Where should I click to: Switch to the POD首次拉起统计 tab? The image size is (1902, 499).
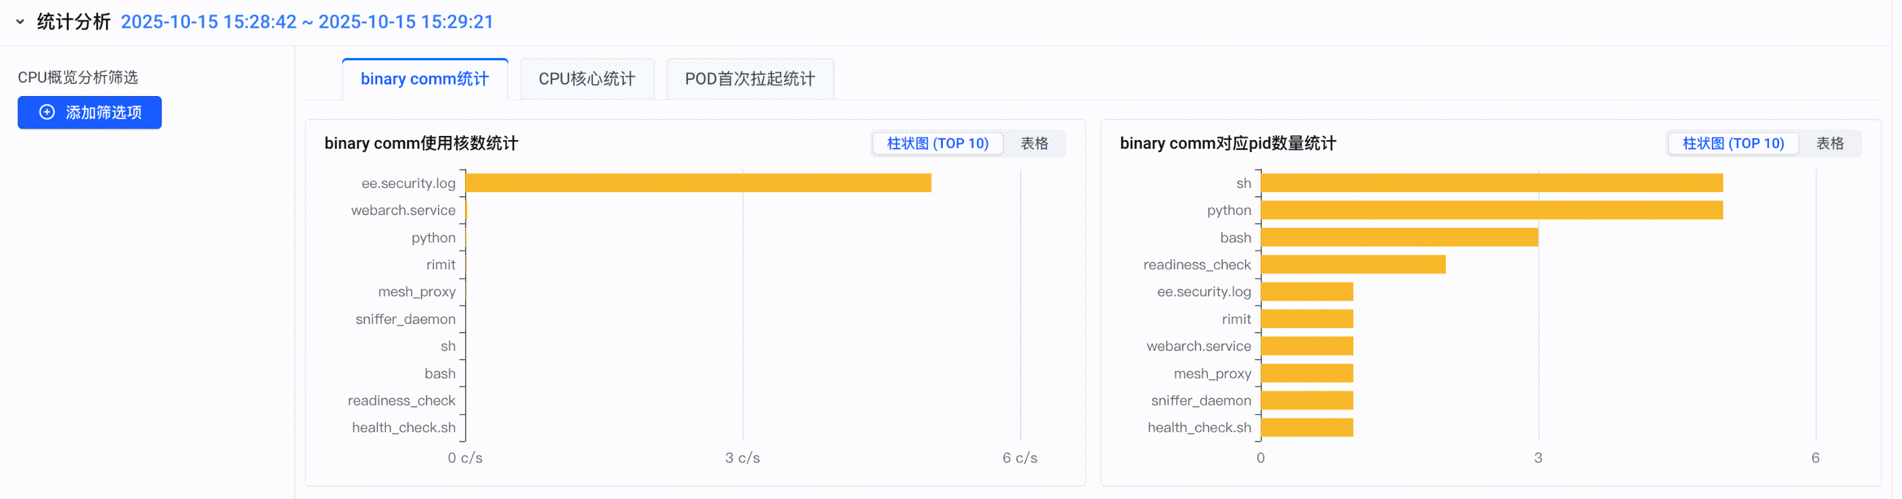[750, 79]
